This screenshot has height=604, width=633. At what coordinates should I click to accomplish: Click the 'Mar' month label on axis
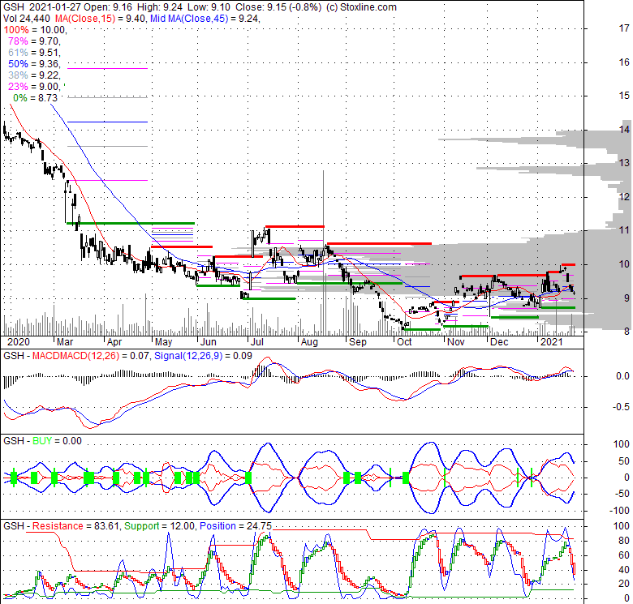[65, 342]
